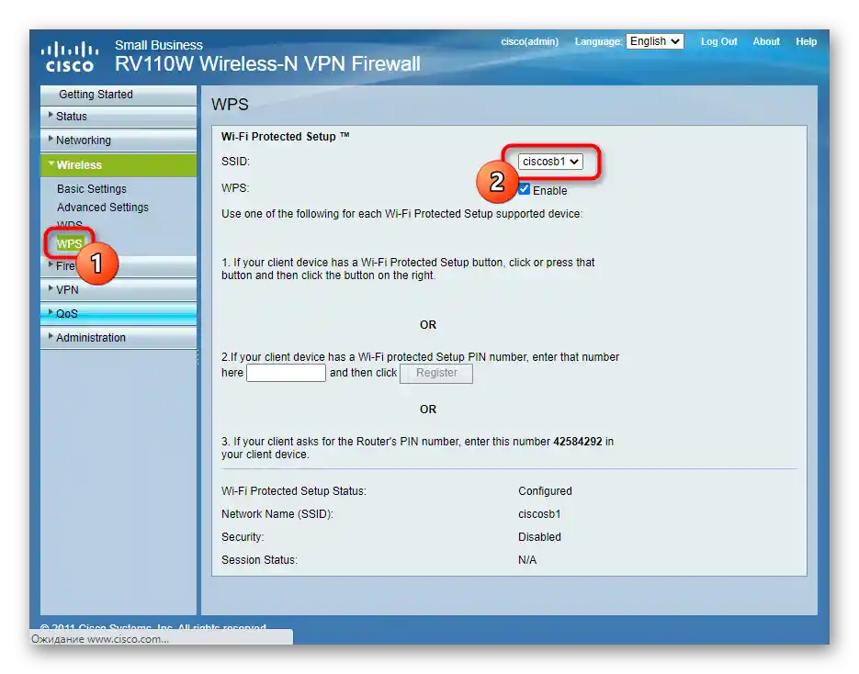Focus the client PIN number input field
The height and width of the screenshot is (674, 859).
(x=286, y=373)
